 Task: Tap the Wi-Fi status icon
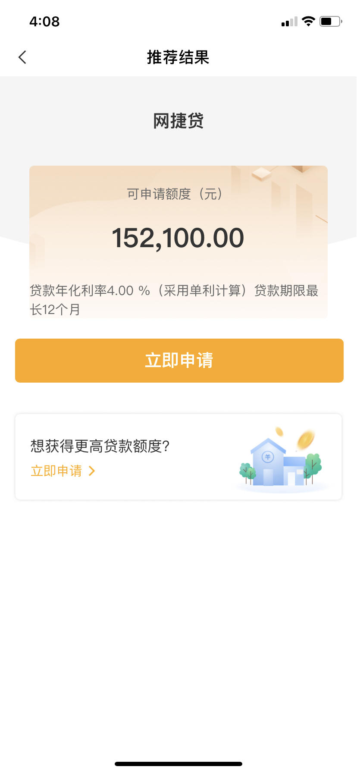point(308,21)
